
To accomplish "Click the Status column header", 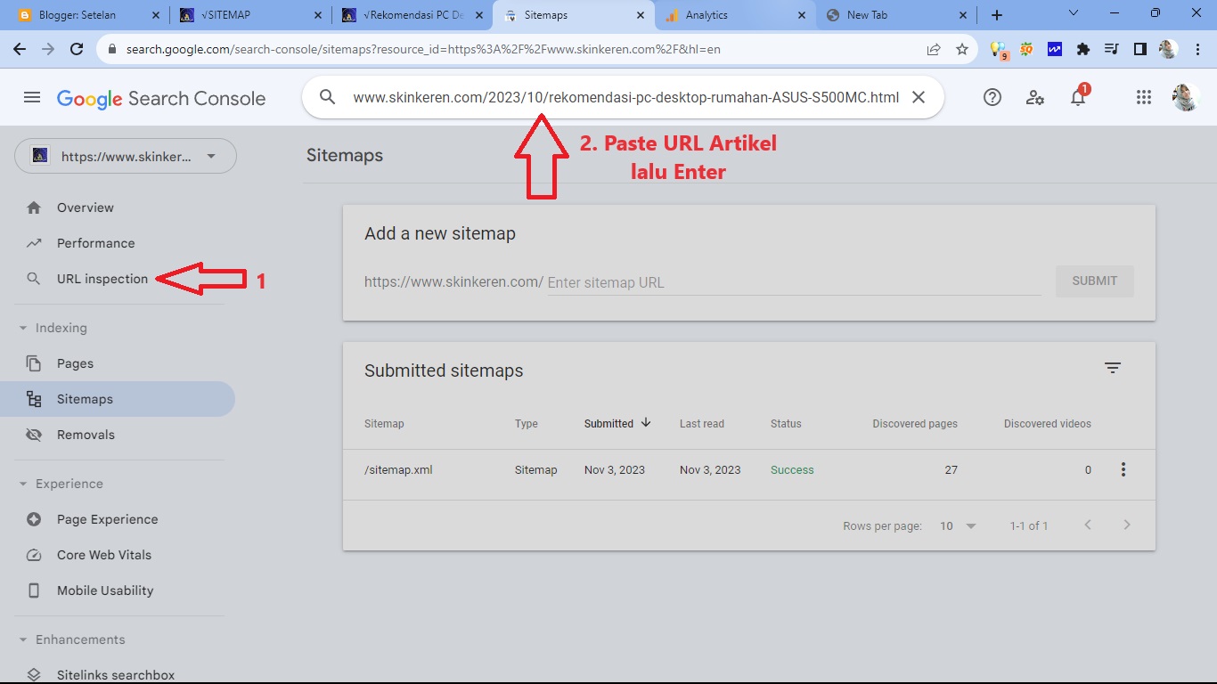I will 786,424.
